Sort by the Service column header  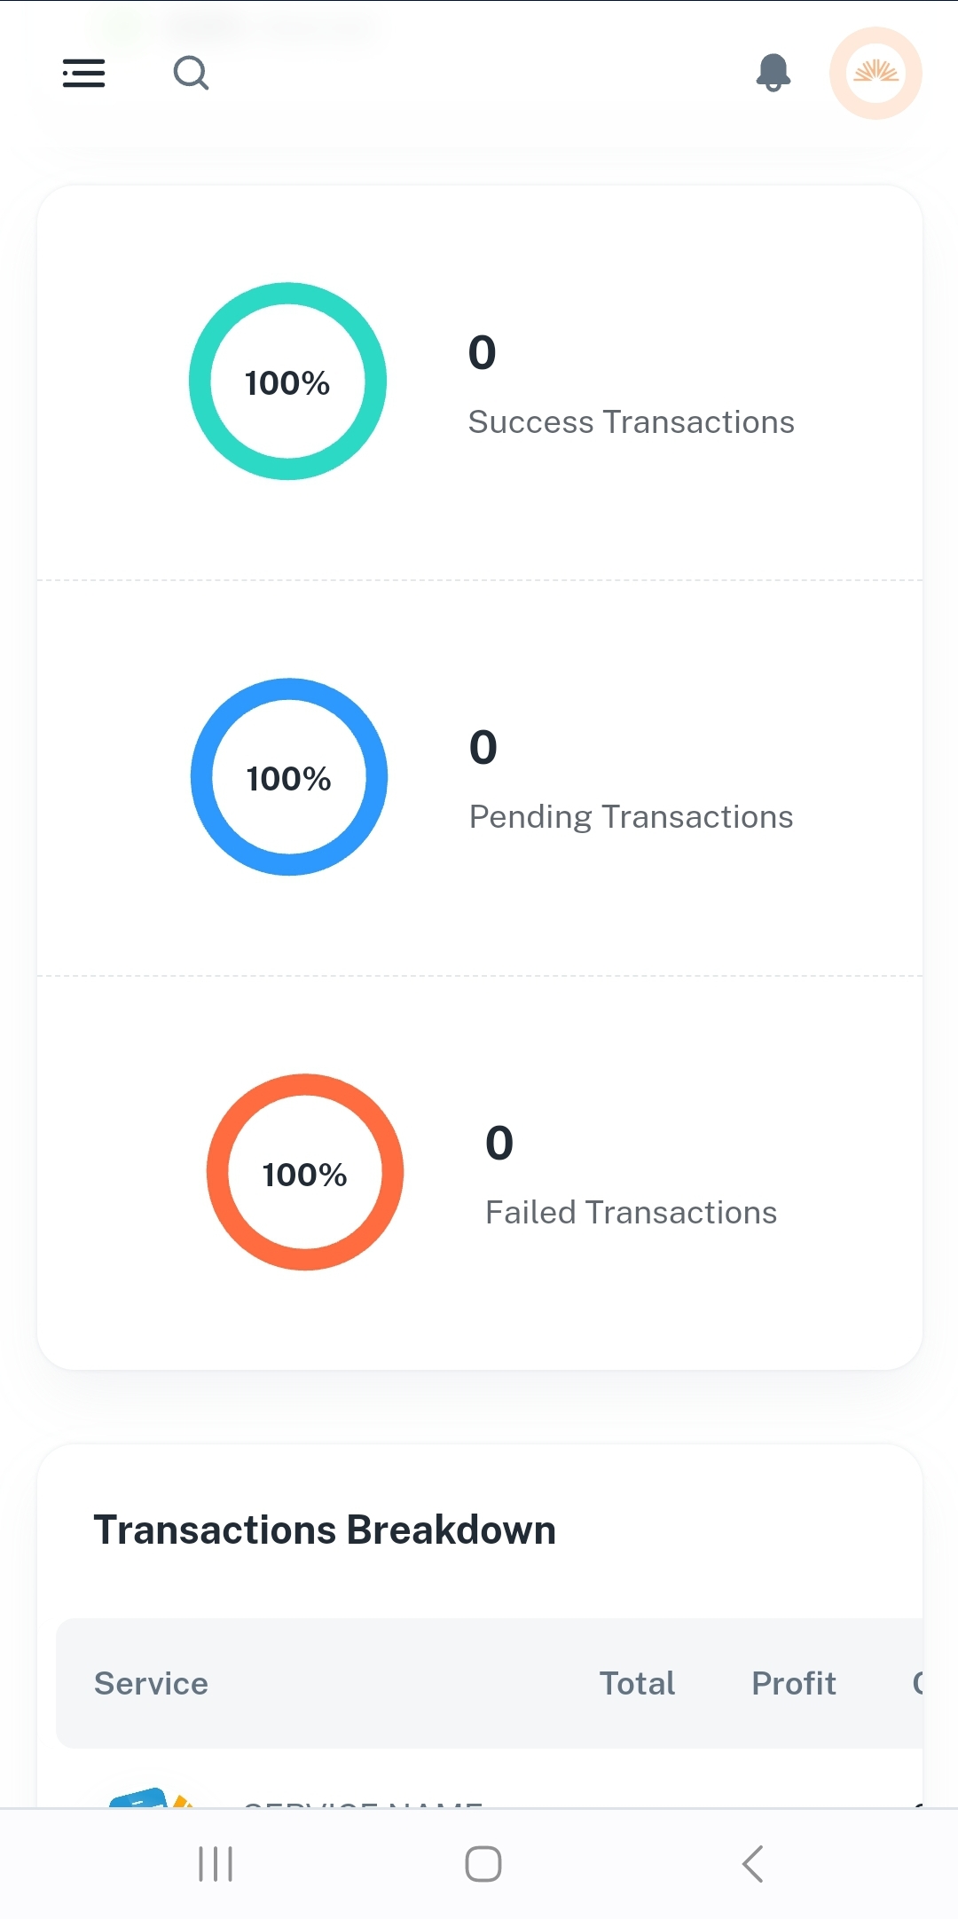click(x=152, y=1684)
